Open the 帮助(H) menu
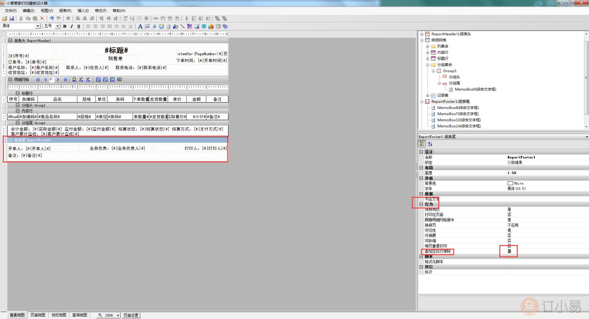589x319 pixels. [119, 11]
